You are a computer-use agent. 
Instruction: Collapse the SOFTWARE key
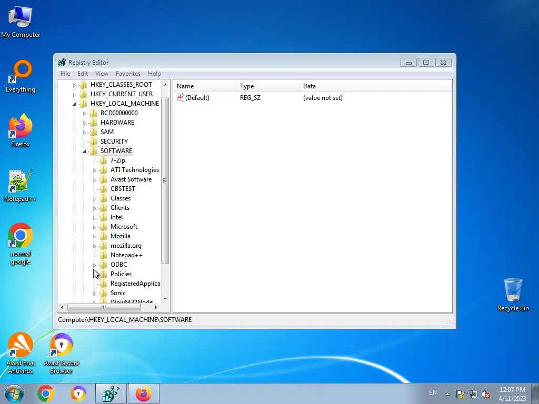[84, 151]
